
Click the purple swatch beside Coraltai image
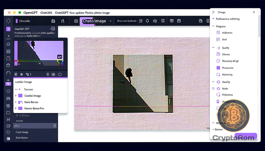[20, 95]
